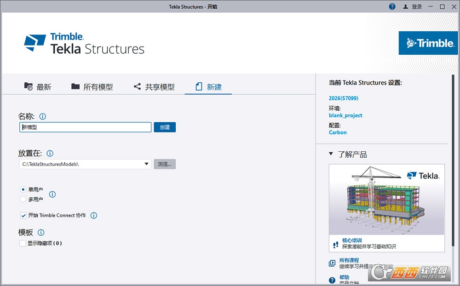Open the help question mark icon in title bar
Image resolution: width=460 pixels, height=286 pixels.
click(392, 6)
